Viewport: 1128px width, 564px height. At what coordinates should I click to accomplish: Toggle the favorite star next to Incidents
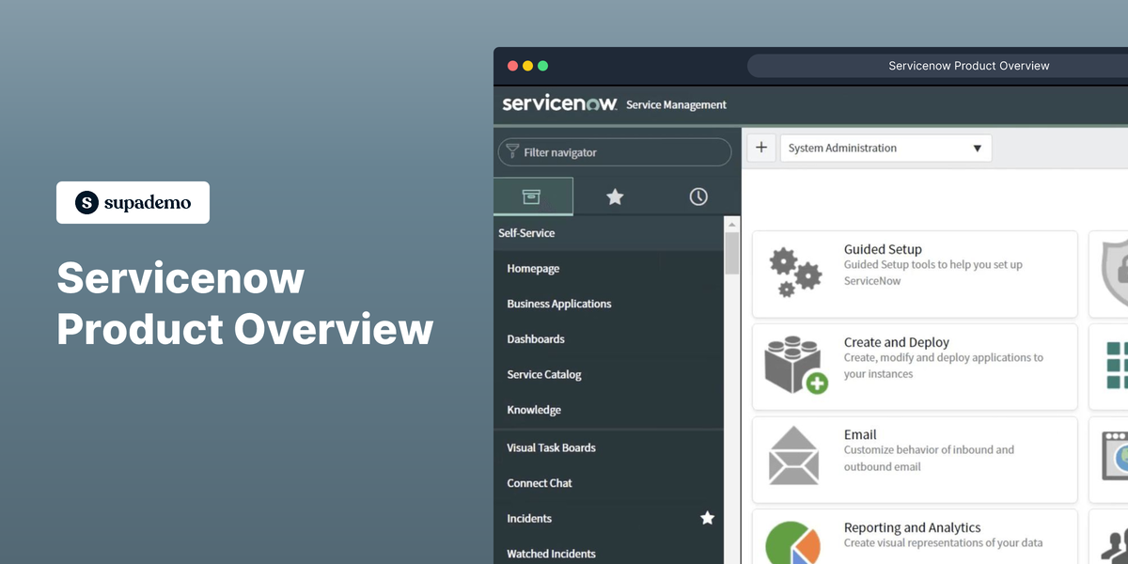pyautogui.click(x=707, y=518)
